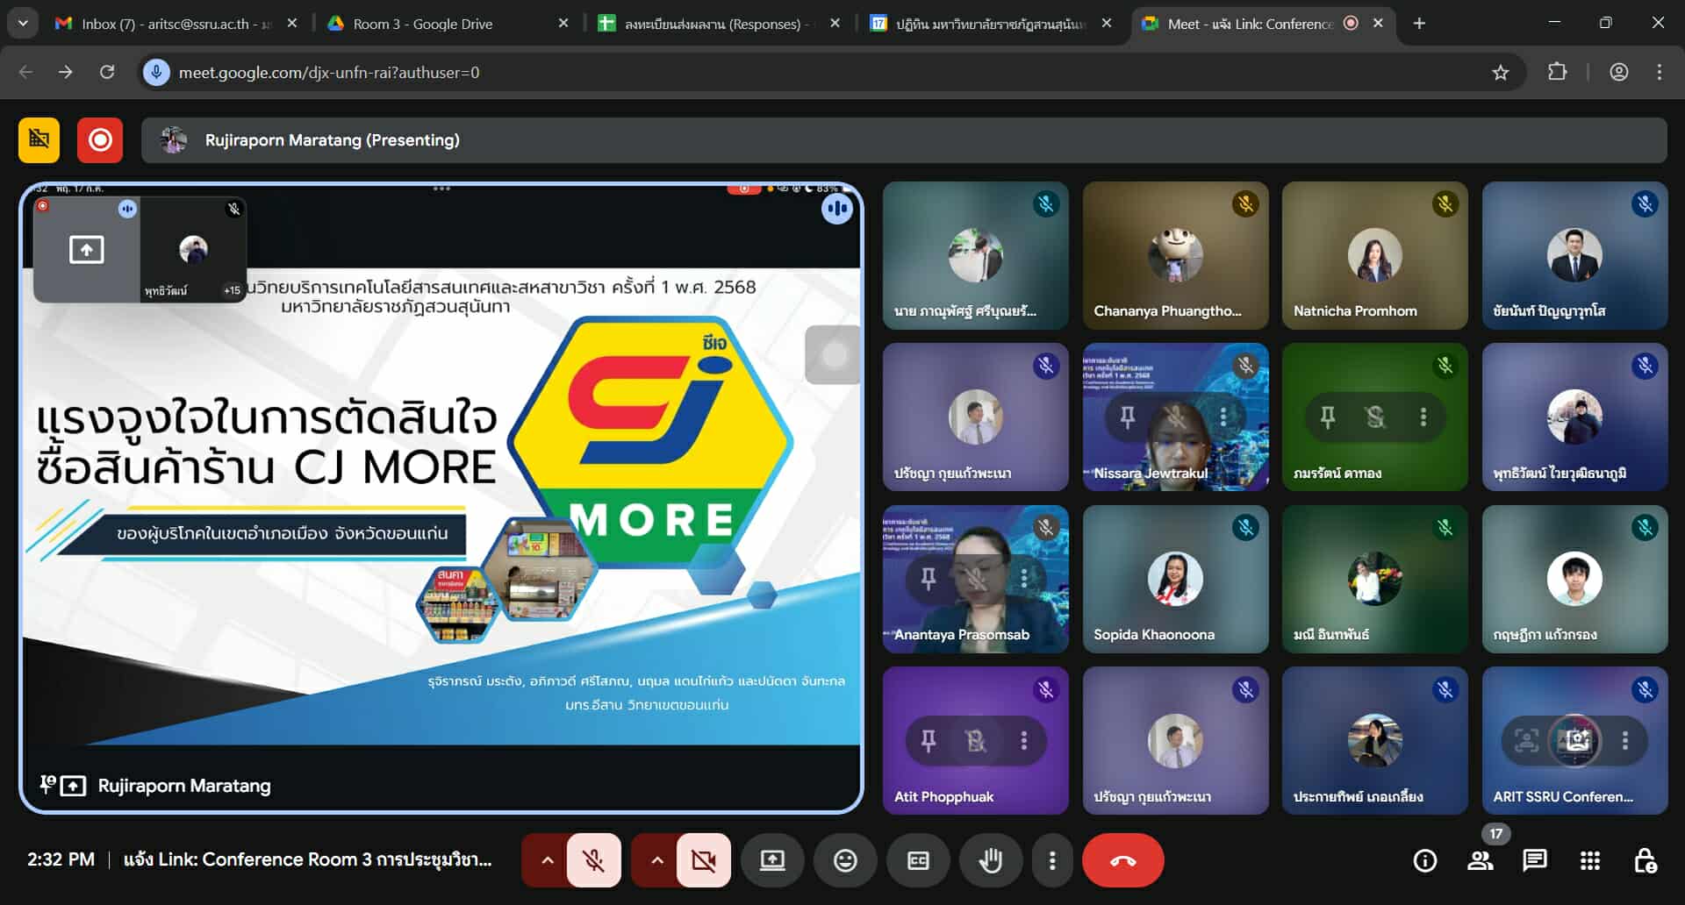Open the activities grid icon

[1589, 860]
